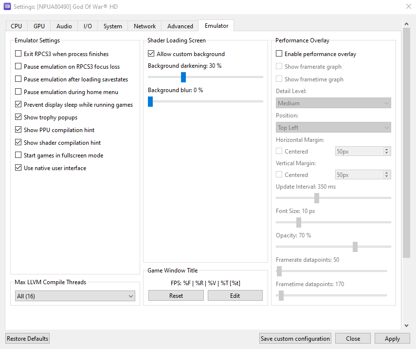The width and height of the screenshot is (416, 349).
Task: Reset the Game Window Title
Action: pyautogui.click(x=176, y=296)
